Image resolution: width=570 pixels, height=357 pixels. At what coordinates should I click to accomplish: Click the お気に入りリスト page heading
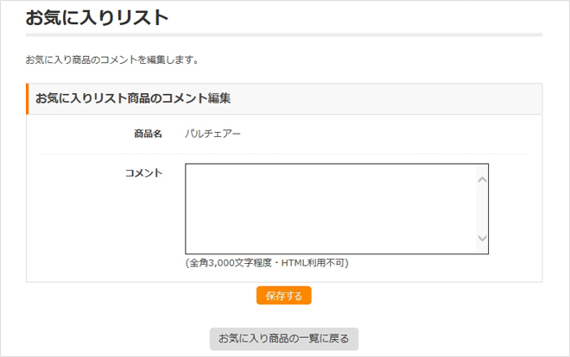[x=97, y=16]
